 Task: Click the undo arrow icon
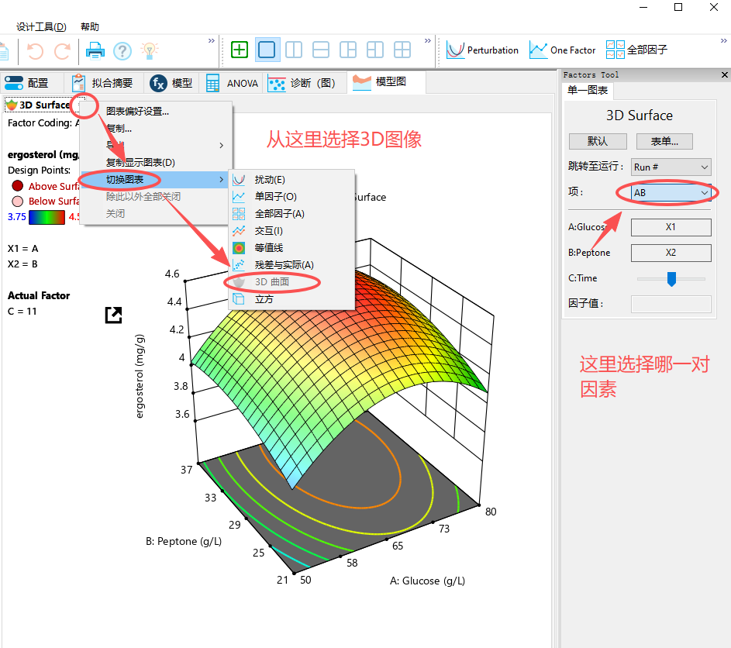tap(34, 50)
